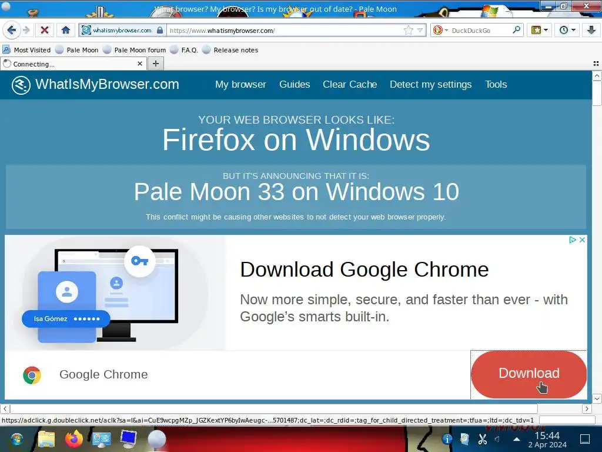Click Pale Moon application menu orb
The width and height of the screenshot is (602, 452).
tap(6, 5)
